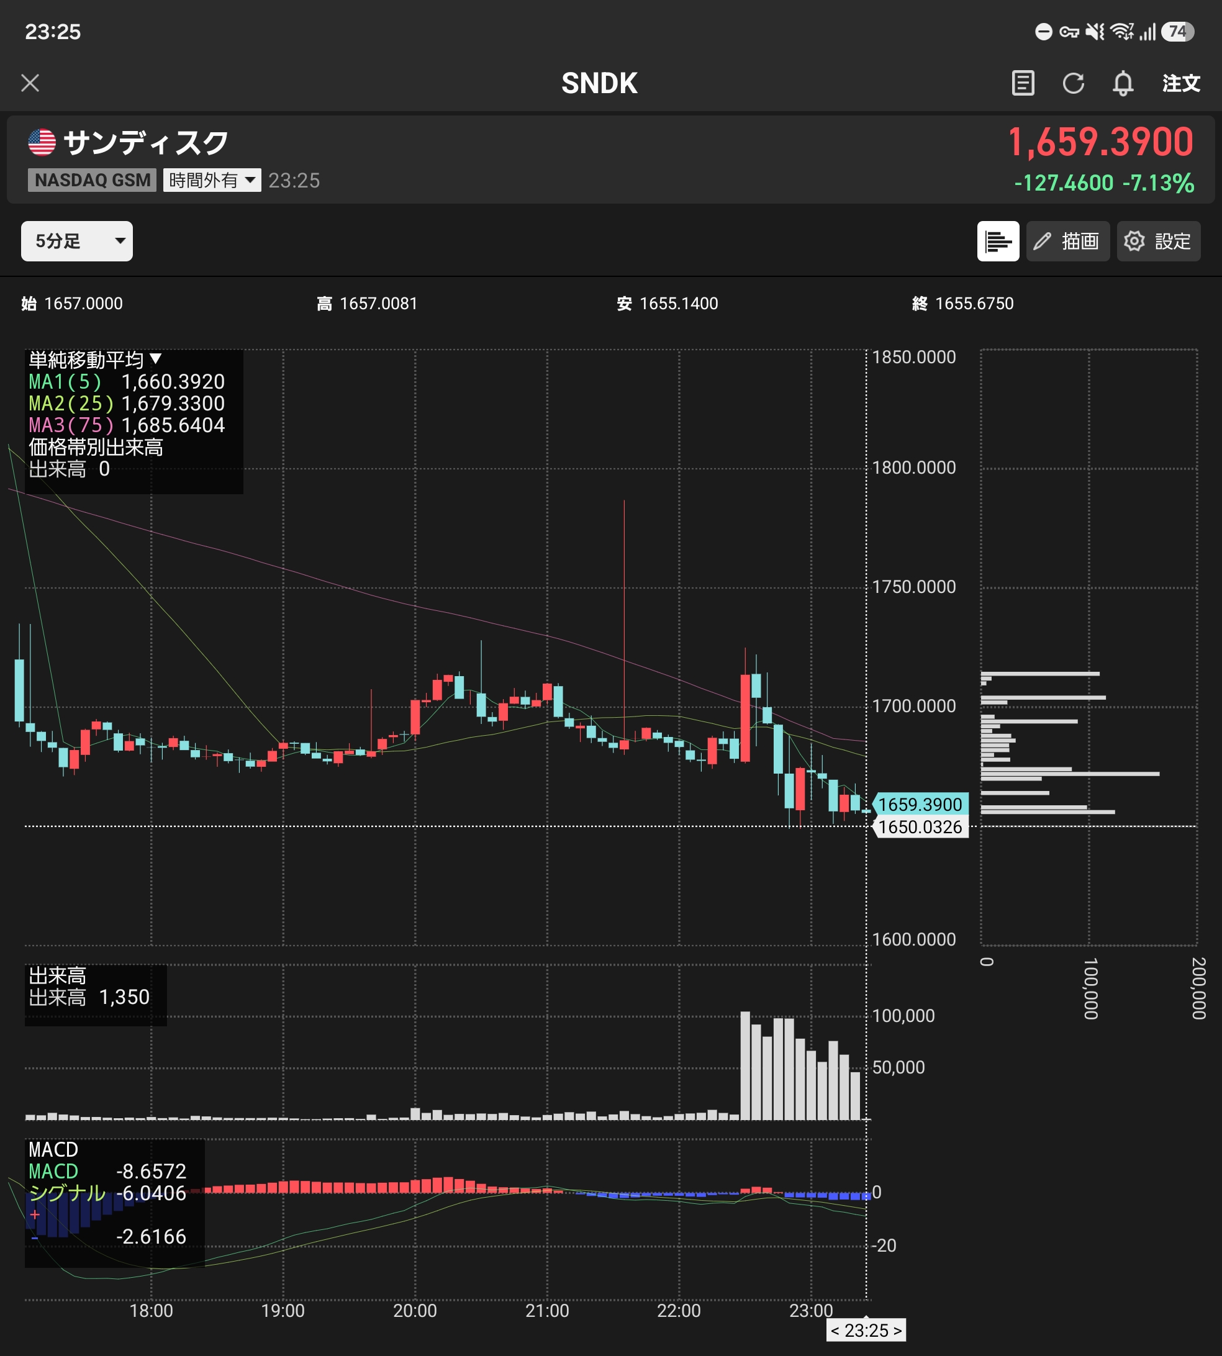Tap the シグナル value -6.0406
1222x1356 pixels.
(x=151, y=1193)
